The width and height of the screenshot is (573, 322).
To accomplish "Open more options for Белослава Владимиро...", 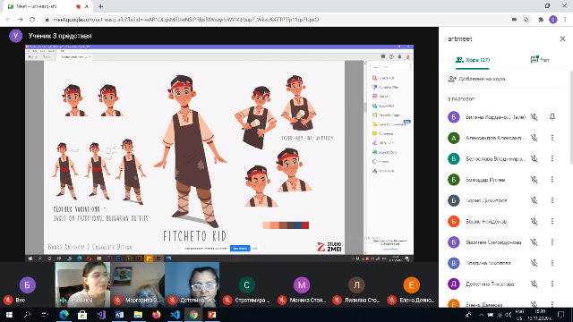I will (552, 158).
